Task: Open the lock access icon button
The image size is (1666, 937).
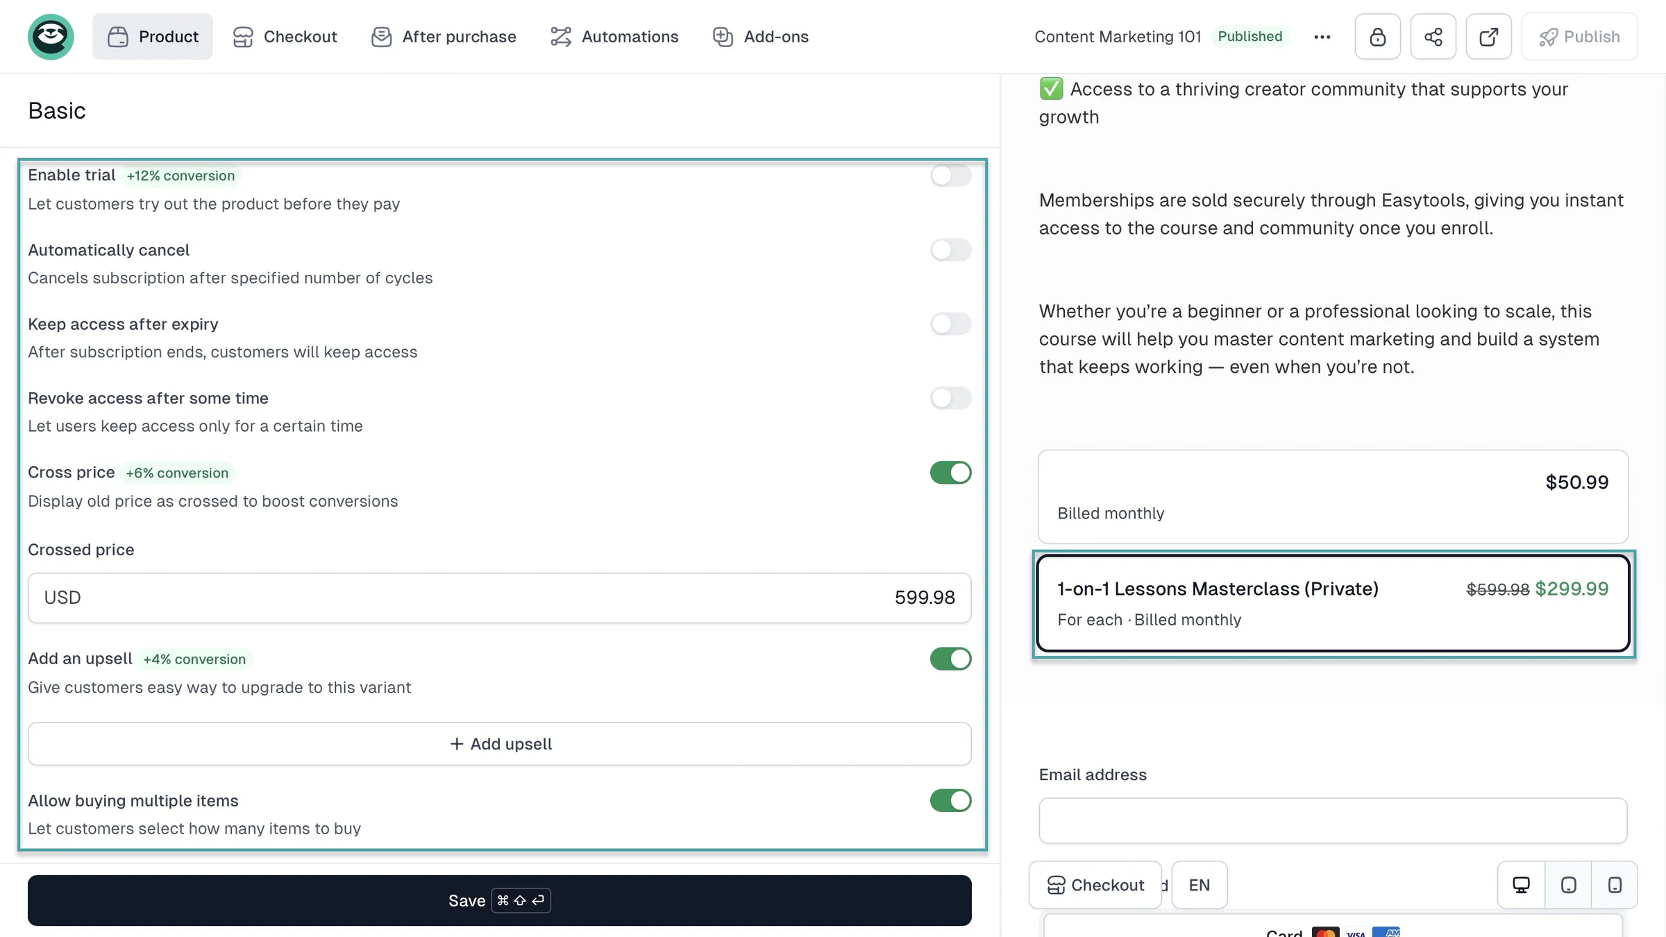Action: pos(1377,37)
